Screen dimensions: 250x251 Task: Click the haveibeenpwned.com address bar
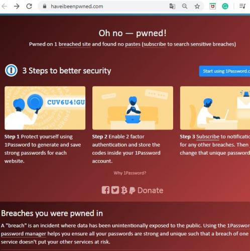point(104,7)
